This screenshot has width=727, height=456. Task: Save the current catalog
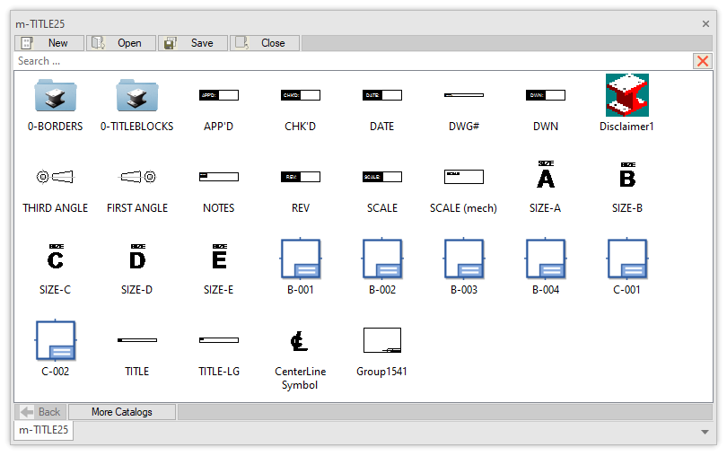pyautogui.click(x=193, y=43)
